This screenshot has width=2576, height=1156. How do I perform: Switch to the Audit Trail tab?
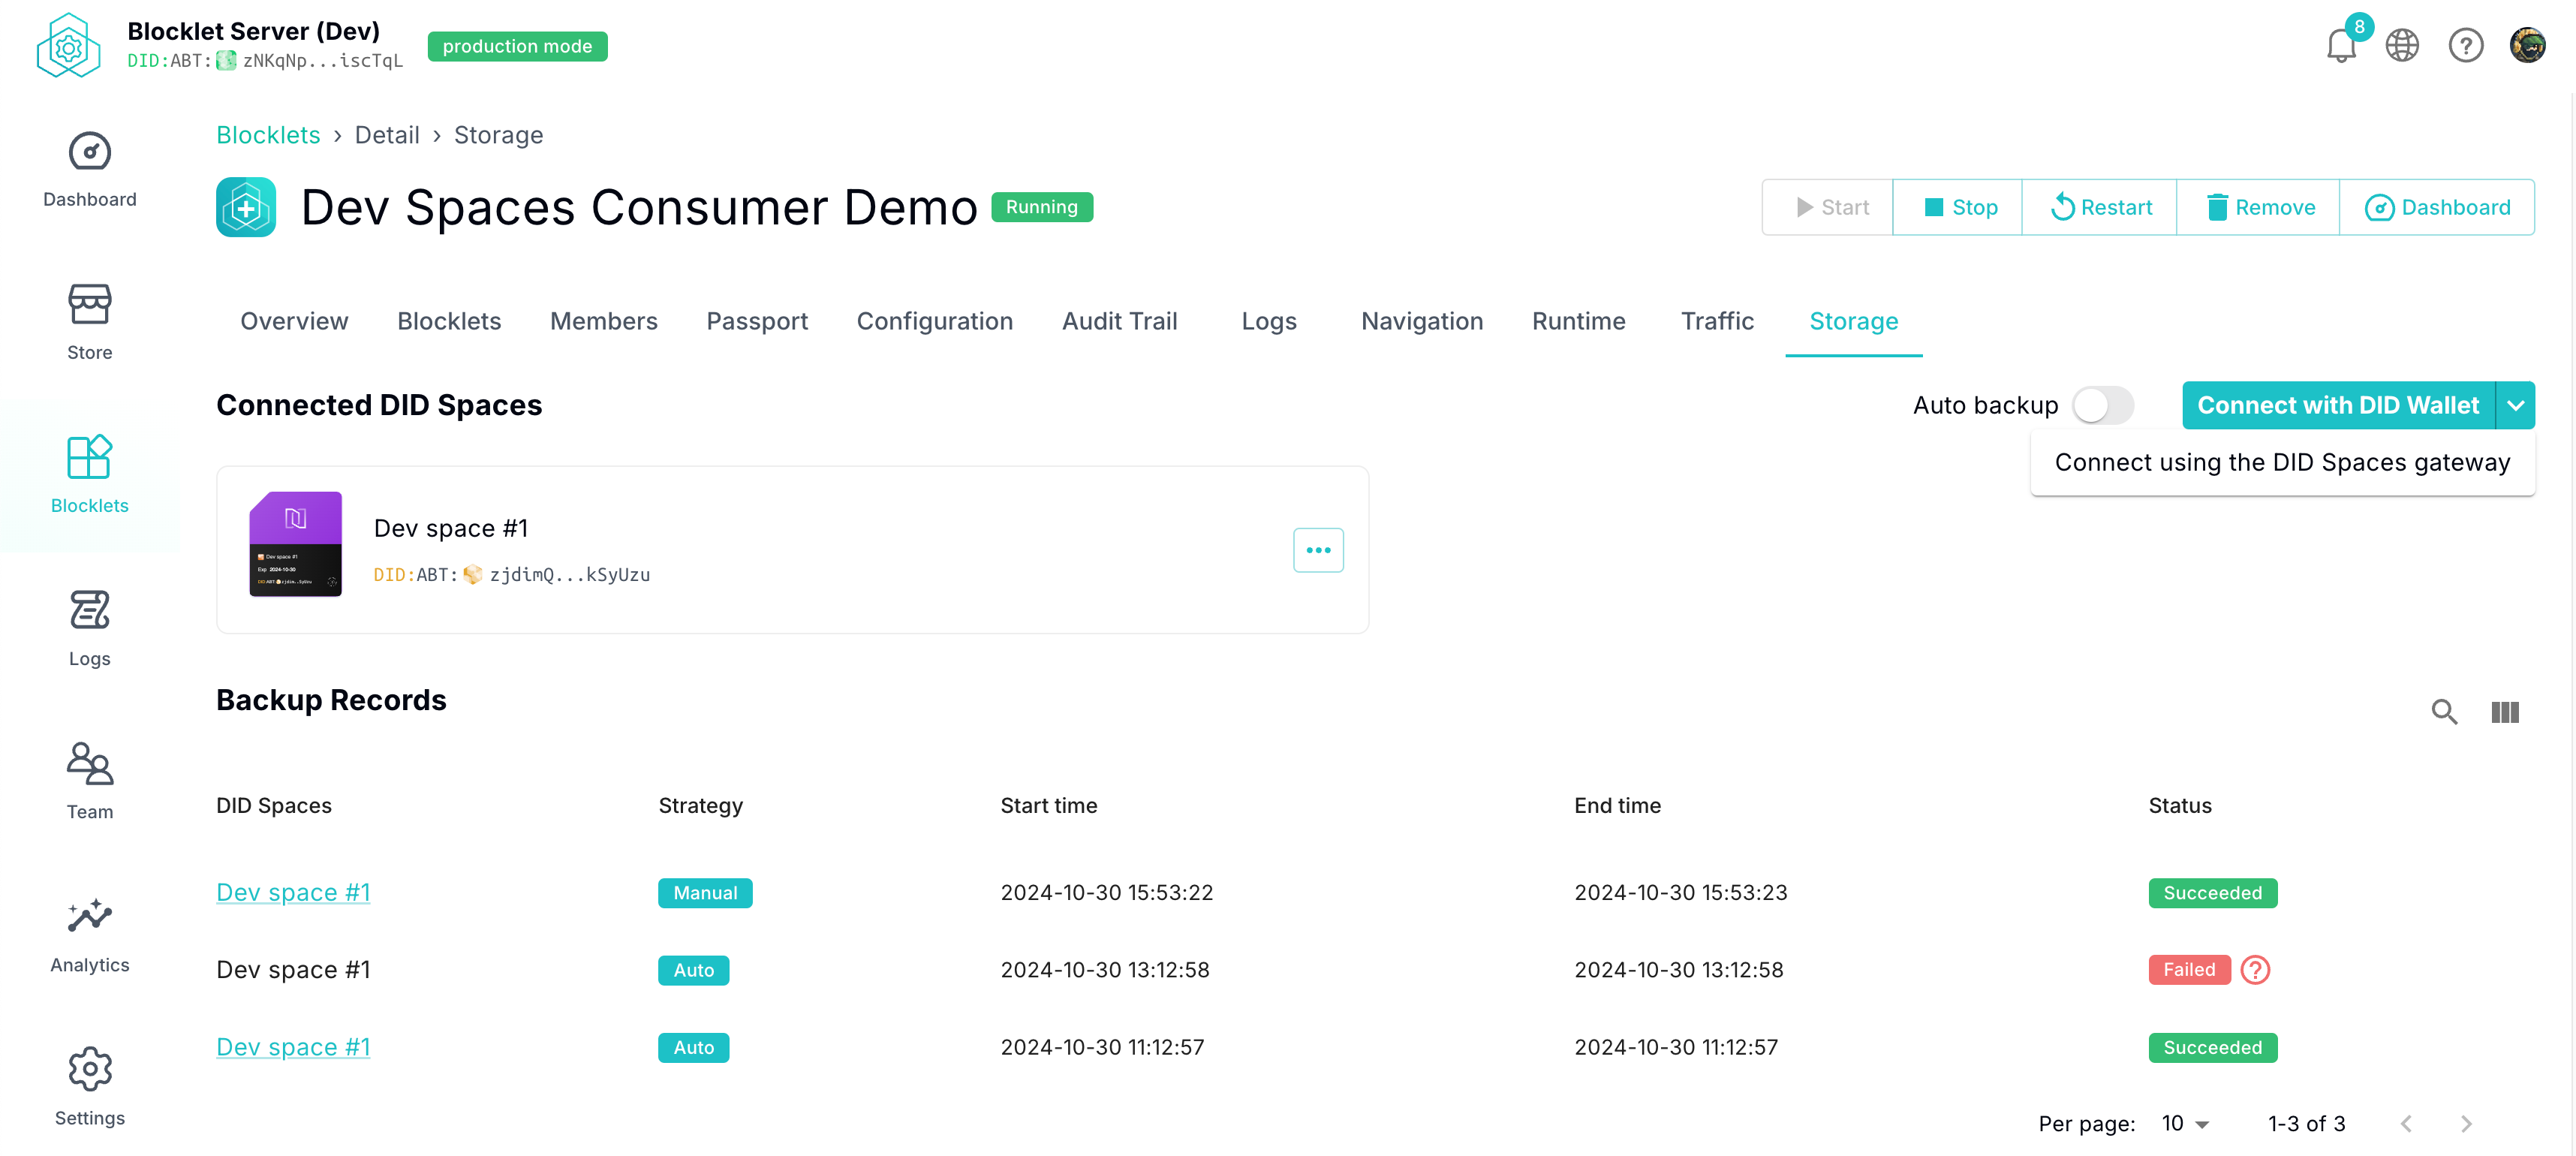[1119, 321]
